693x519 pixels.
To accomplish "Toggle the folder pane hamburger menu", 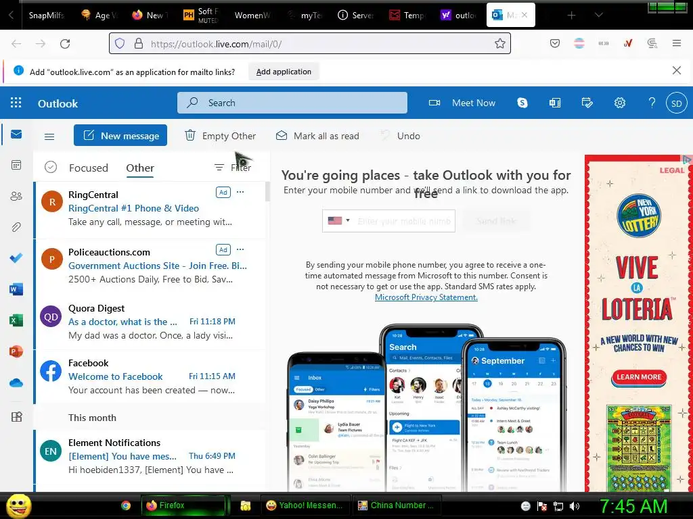I will [49, 137].
